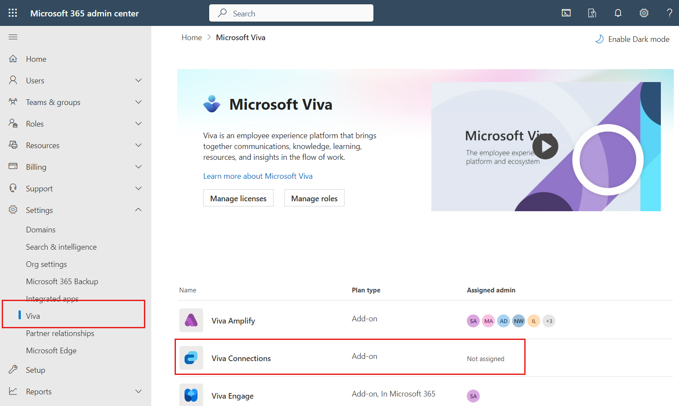Screen dimensions: 679x406
Task: Expand the Billing section chevron
Action: (x=138, y=167)
